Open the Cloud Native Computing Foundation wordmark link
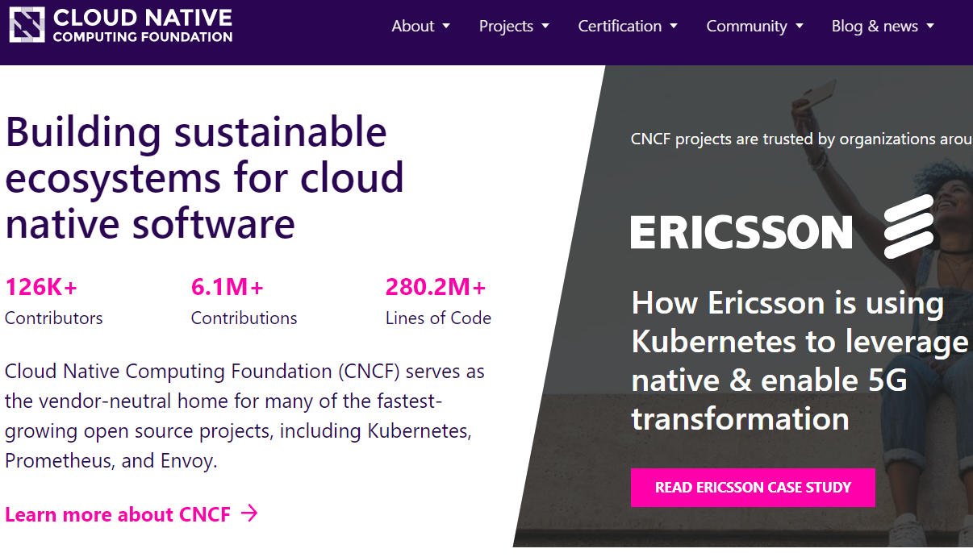Viewport: 973px width, 557px height. pyautogui.click(x=143, y=26)
